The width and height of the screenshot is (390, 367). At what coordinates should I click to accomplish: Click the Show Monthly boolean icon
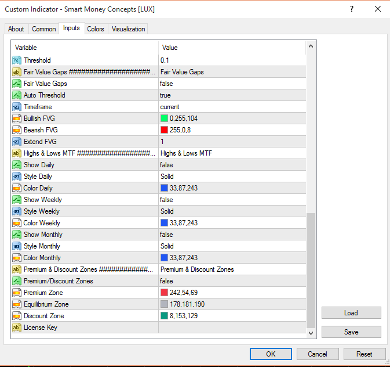[17, 235]
